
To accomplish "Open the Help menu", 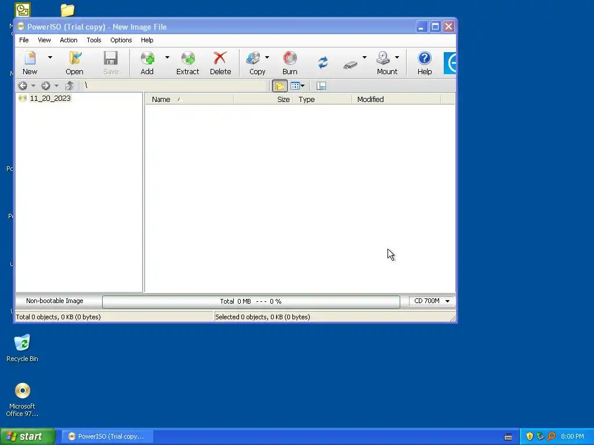I will point(147,40).
